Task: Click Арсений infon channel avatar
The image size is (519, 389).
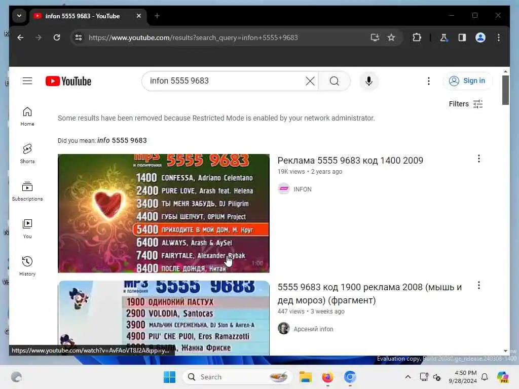Action: (x=284, y=328)
